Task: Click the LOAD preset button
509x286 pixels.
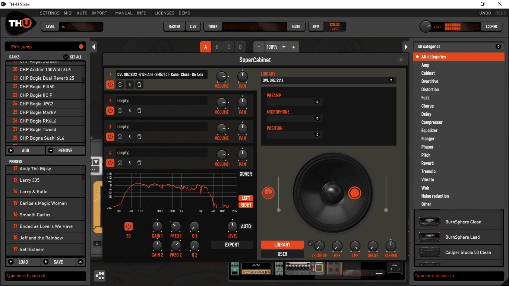Action: pyautogui.click(x=23, y=262)
